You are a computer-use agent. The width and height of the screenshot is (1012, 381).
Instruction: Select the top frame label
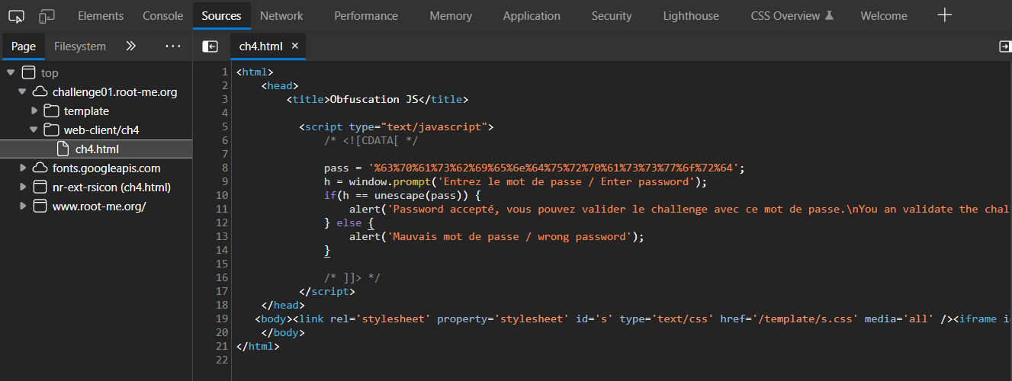50,73
